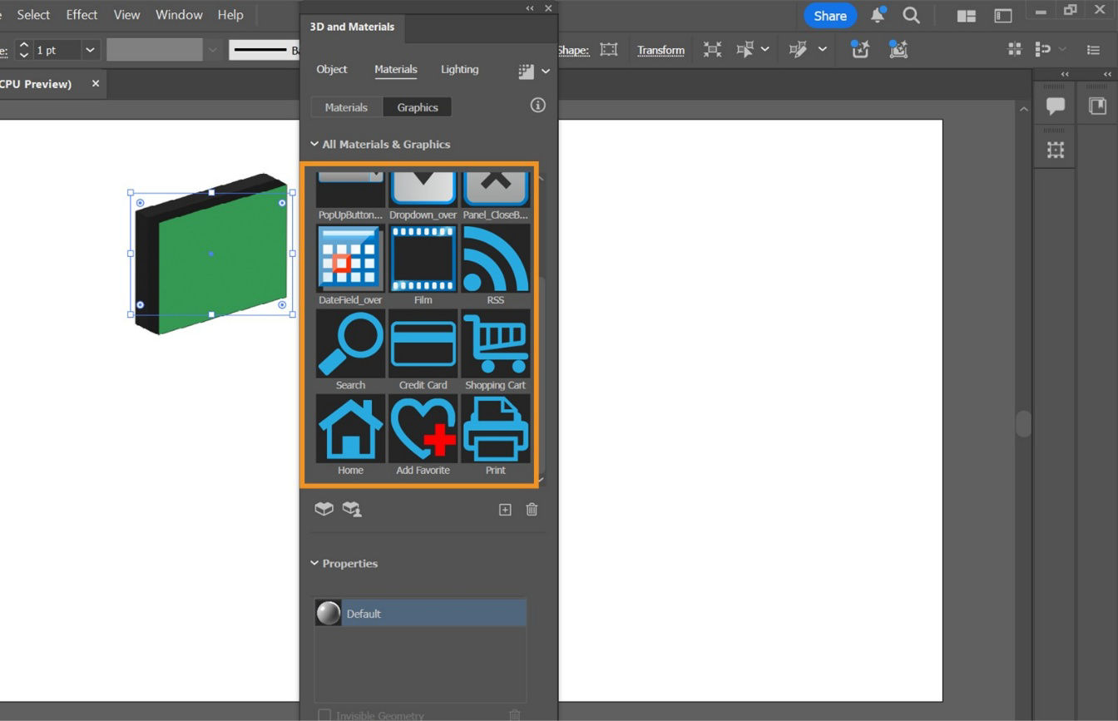Collapse the All Materials & Graphics section
Image resolution: width=1118 pixels, height=721 pixels.
tap(314, 144)
